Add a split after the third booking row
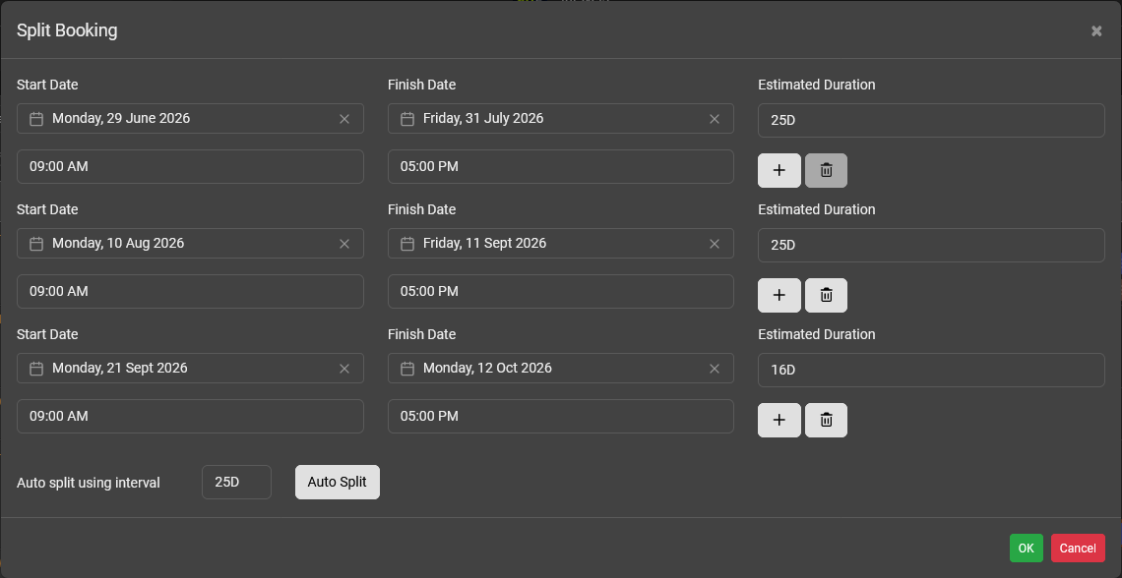1122x578 pixels. (x=779, y=420)
